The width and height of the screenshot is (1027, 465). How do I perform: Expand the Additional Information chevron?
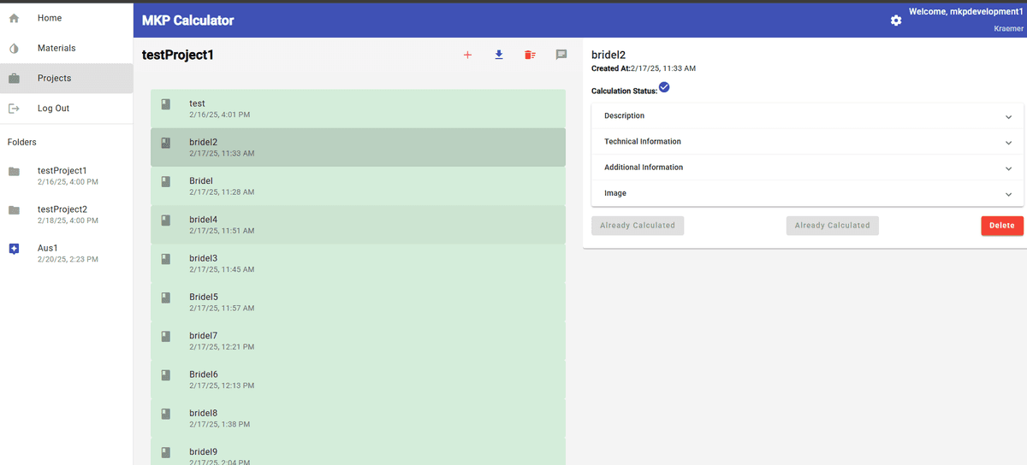click(x=1008, y=168)
